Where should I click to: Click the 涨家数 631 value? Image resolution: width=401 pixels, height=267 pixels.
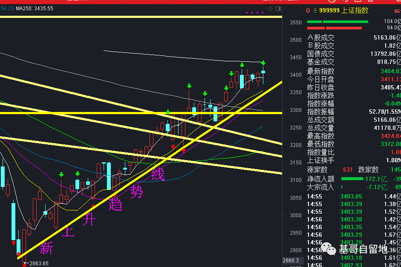tap(348, 169)
